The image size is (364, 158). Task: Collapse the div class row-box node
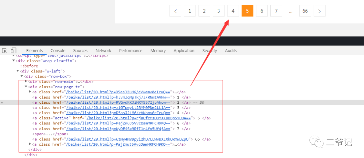tap(22, 76)
